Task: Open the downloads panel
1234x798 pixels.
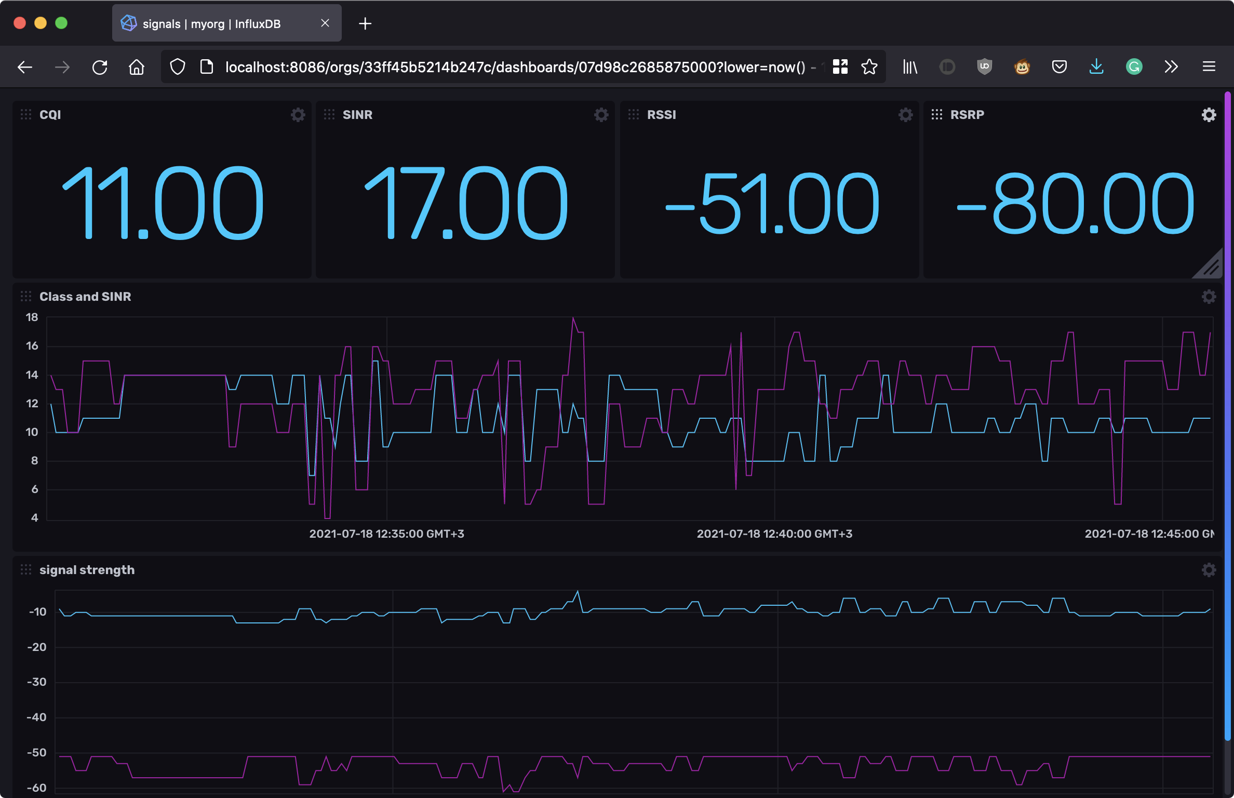Action: click(x=1096, y=66)
